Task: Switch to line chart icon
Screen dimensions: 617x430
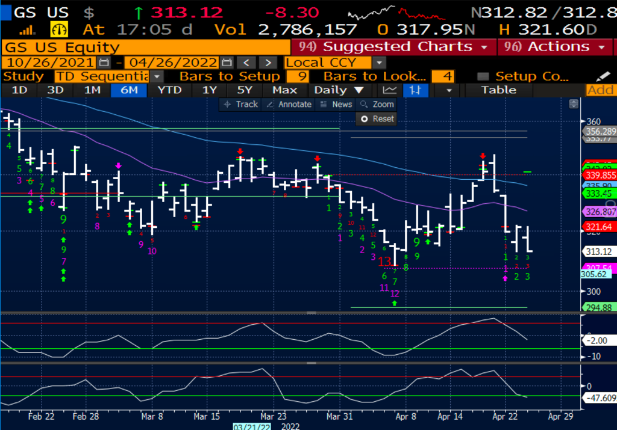Action: (x=390, y=90)
